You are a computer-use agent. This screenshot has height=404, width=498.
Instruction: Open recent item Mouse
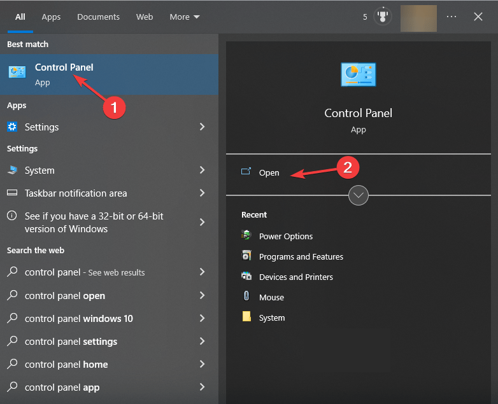pos(271,297)
